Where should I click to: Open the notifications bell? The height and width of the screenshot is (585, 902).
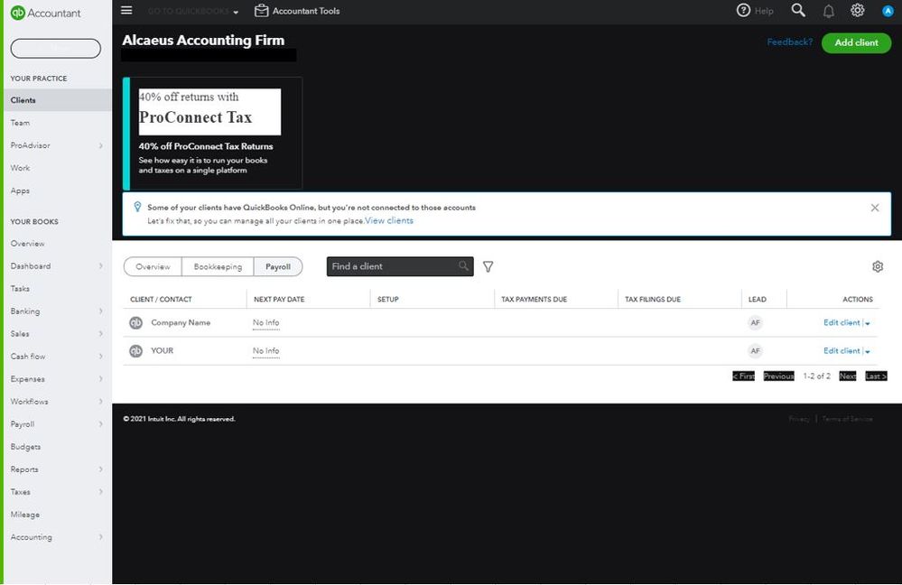click(828, 11)
